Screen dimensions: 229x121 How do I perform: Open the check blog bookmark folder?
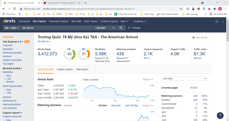click(x=147, y=14)
